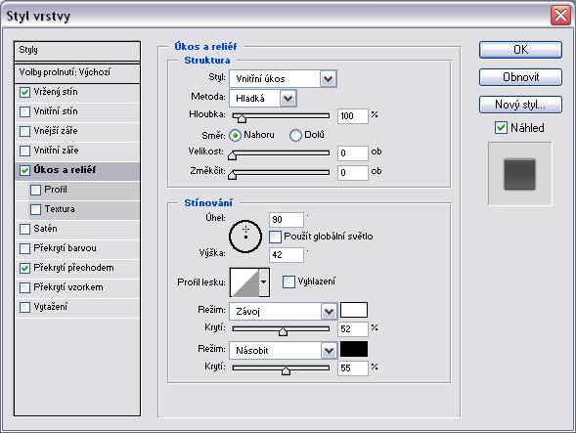Open the Režim dropdown showing Násobit
The height and width of the screenshot is (433, 576).
click(329, 350)
